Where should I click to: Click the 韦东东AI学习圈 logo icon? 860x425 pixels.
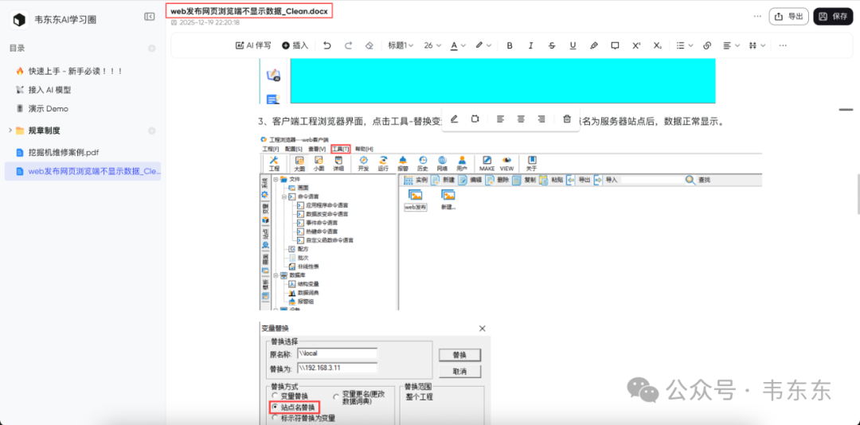pyautogui.click(x=20, y=20)
